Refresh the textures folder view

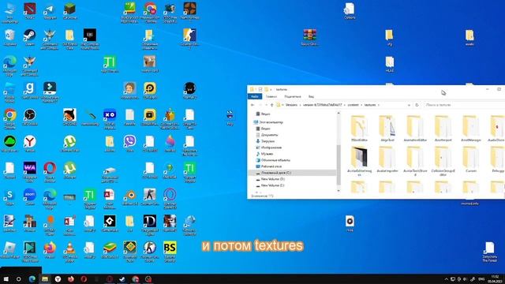click(x=417, y=105)
